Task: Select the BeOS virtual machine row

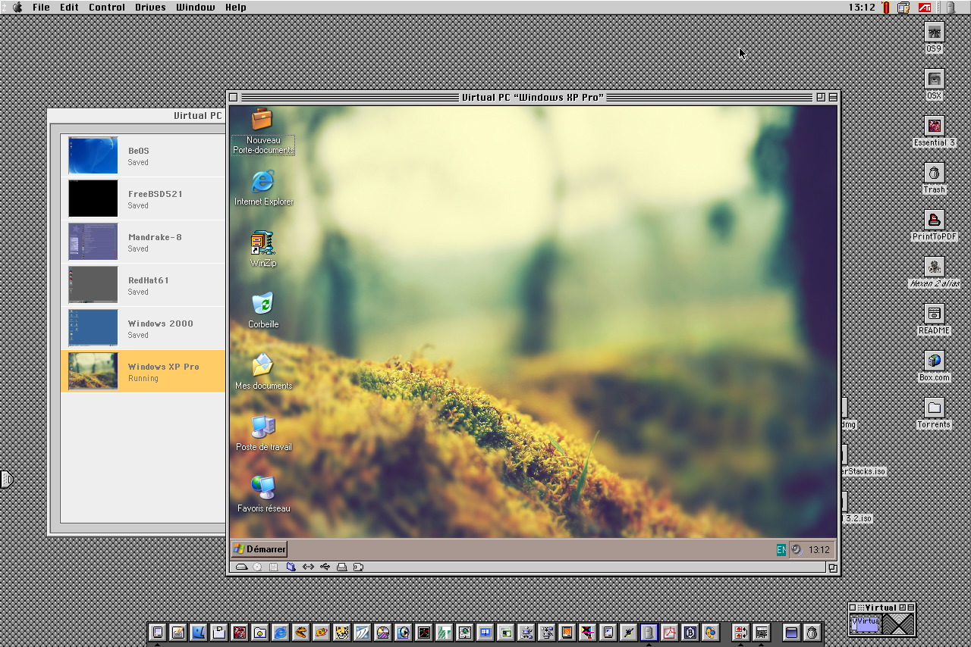Action: click(x=143, y=156)
